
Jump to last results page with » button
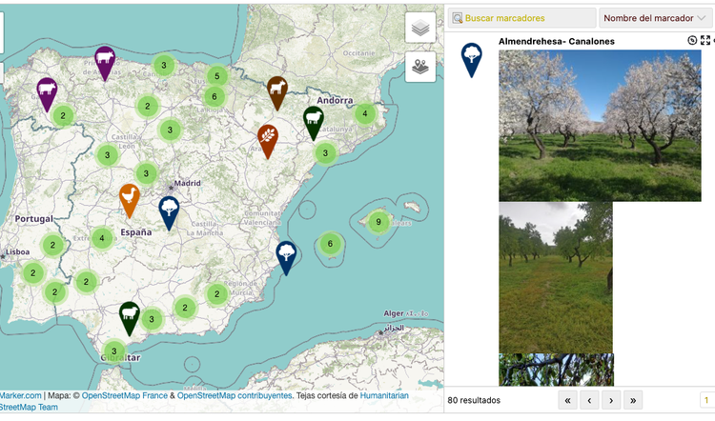click(633, 400)
